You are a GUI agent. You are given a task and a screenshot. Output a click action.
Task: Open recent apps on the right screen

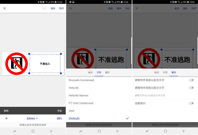(147, 131)
